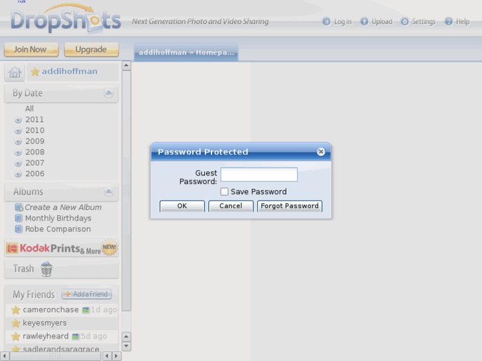Screen dimensions: 482x361
Task: Click Create a New Album link
Action: point(63,207)
